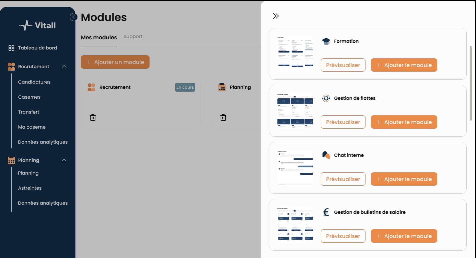The width and height of the screenshot is (476, 258).
Task: Select the Mes modules tab
Action: tap(99, 37)
